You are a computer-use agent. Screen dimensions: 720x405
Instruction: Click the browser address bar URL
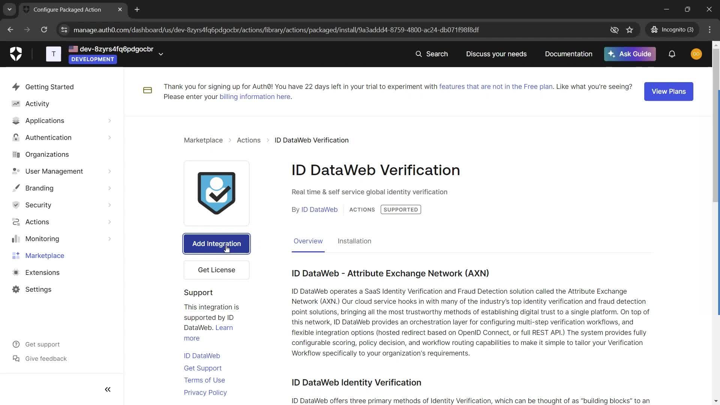click(x=276, y=30)
